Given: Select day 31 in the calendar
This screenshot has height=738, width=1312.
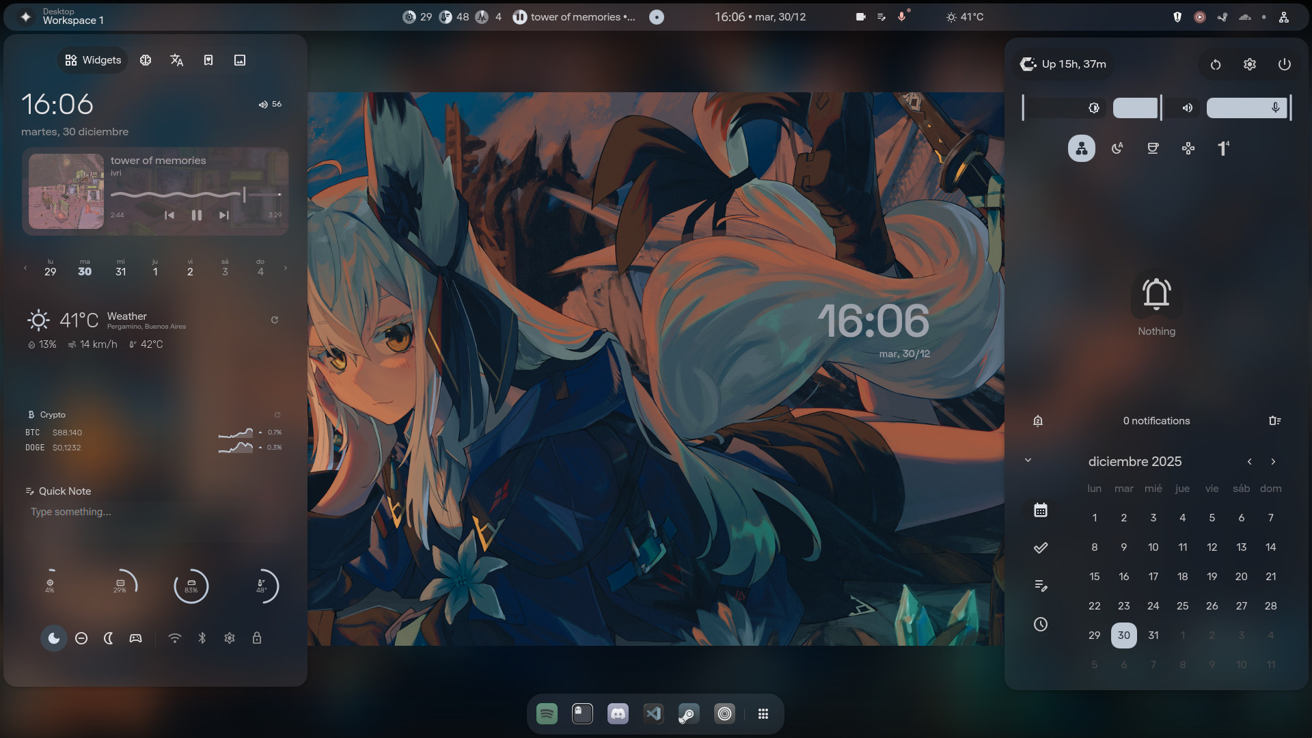Looking at the screenshot, I should 1153,635.
